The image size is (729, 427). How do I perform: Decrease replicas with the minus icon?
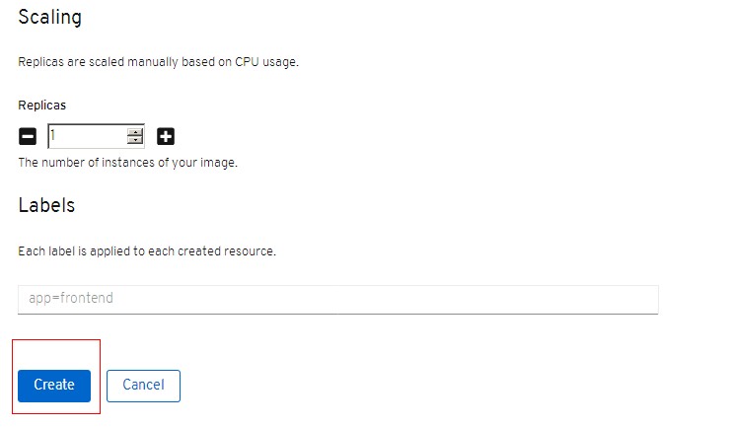tap(28, 137)
